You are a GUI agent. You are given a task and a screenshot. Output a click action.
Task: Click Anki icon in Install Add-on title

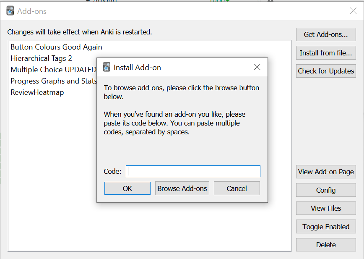pos(107,67)
